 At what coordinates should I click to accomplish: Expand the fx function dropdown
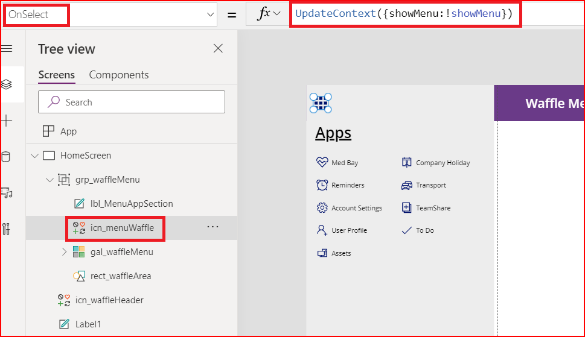coord(269,14)
